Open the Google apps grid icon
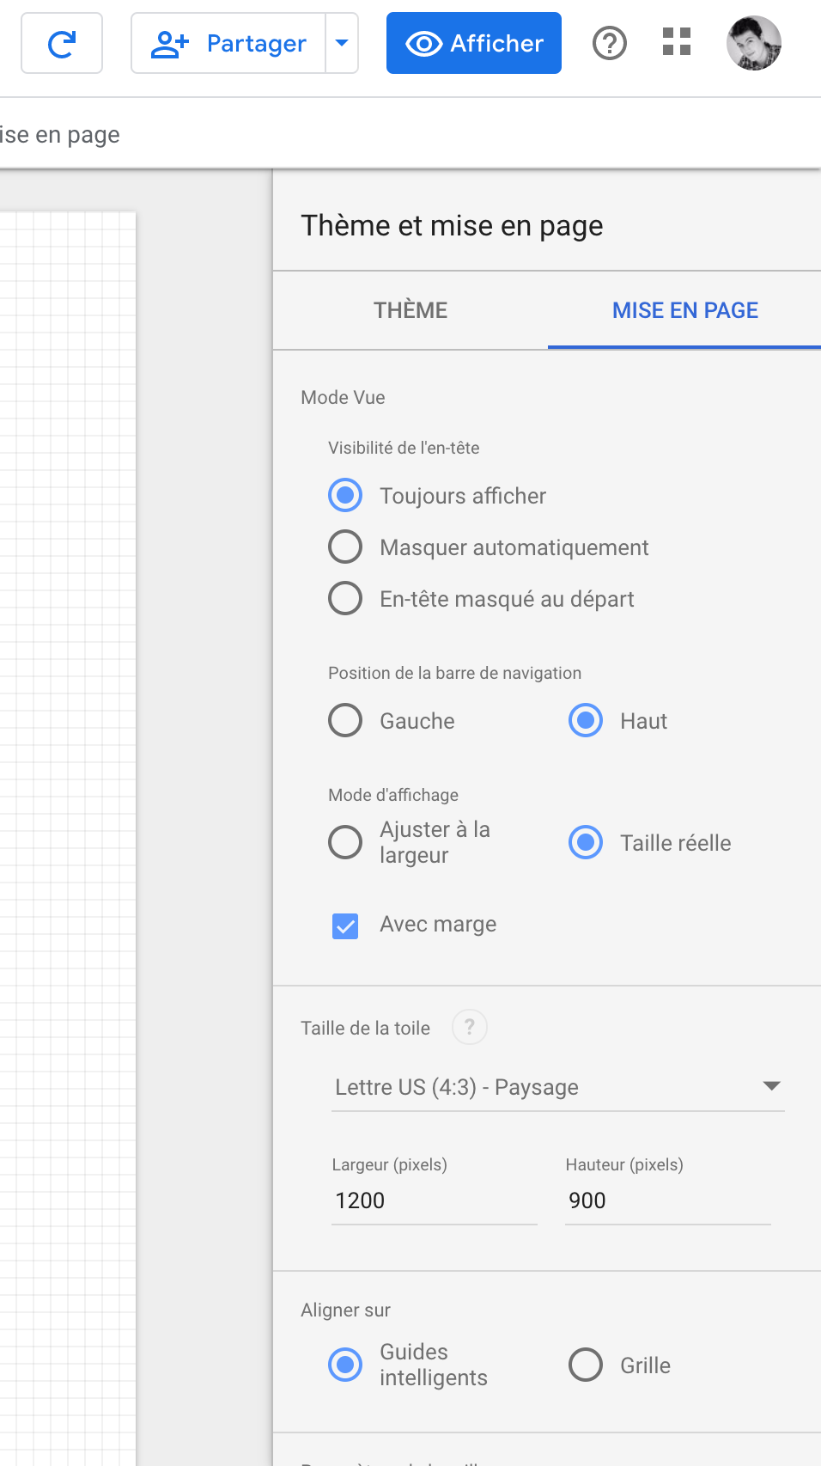This screenshot has width=821, height=1466. coord(677,42)
